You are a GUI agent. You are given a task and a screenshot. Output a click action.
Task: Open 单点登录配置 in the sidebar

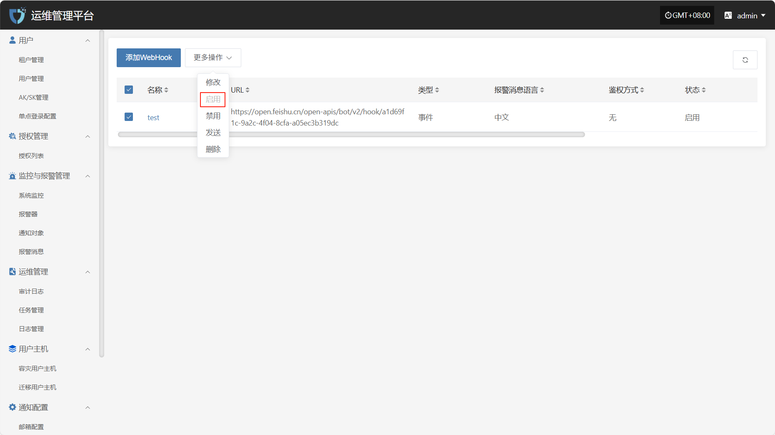[37, 116]
